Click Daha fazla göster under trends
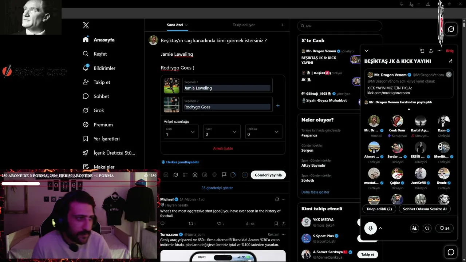466x262 pixels. click(315, 192)
